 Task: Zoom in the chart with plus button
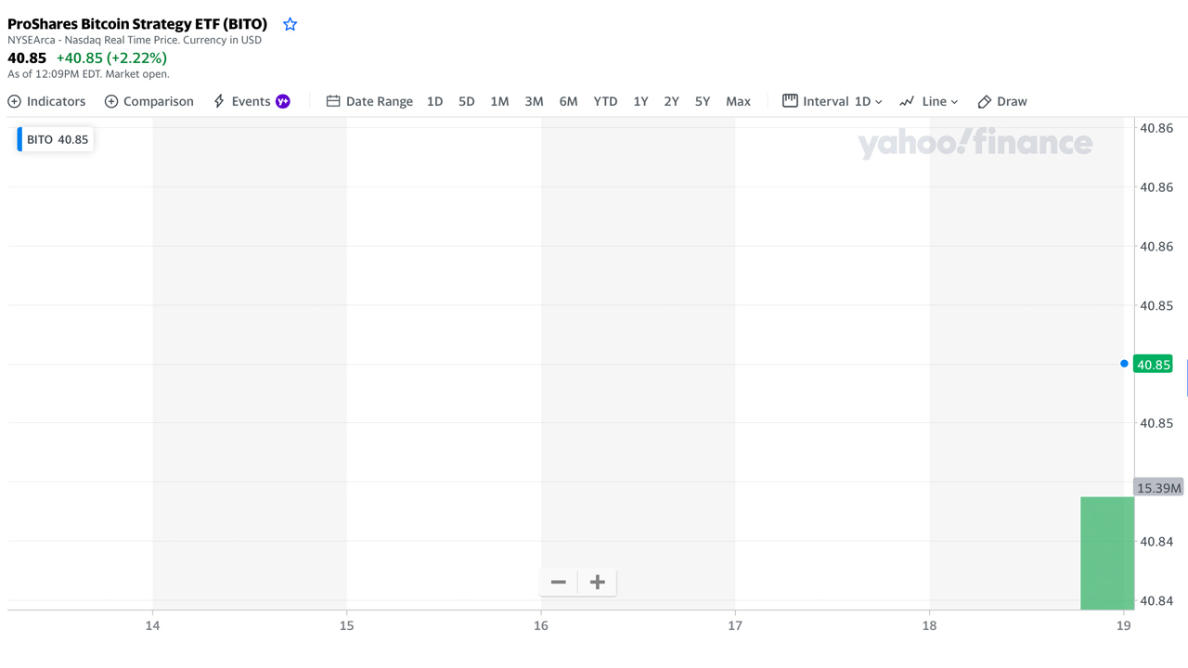coord(598,582)
